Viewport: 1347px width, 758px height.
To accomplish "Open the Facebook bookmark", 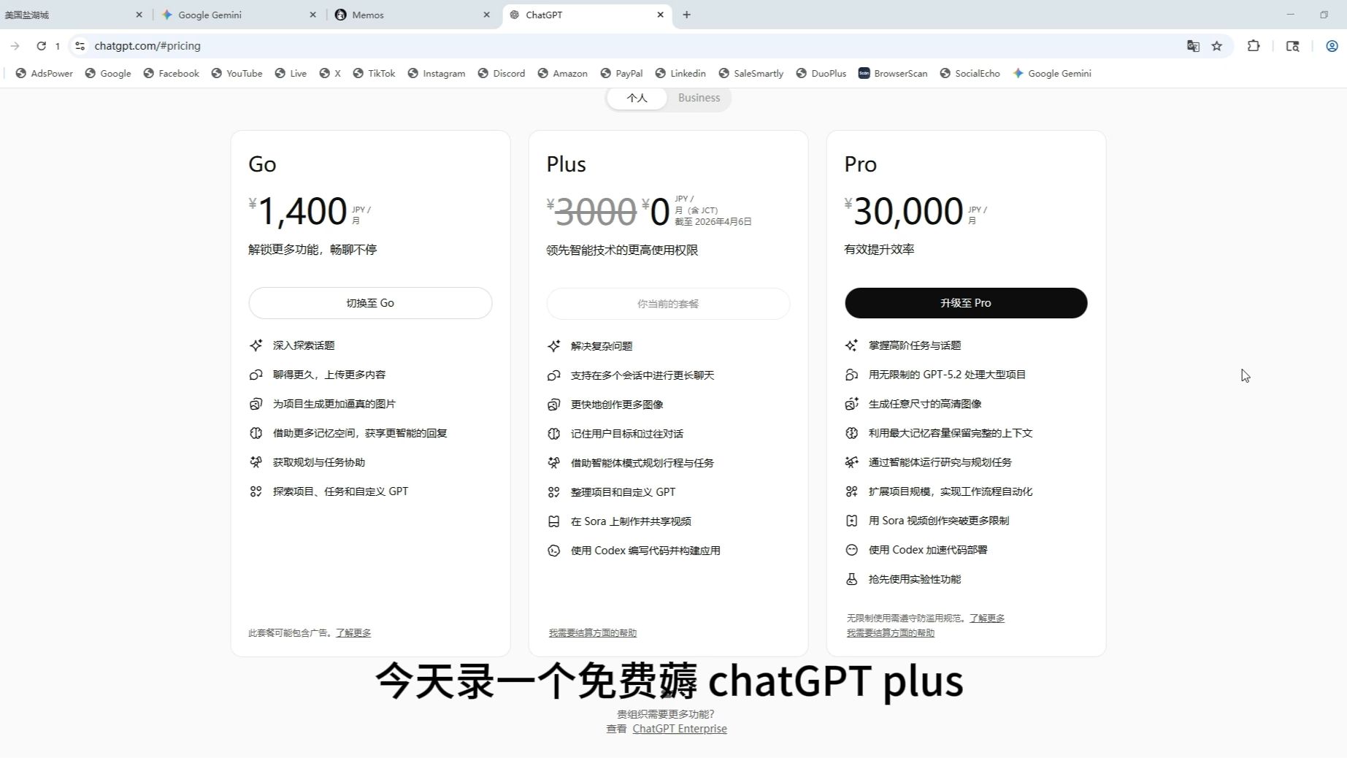I will coord(172,74).
